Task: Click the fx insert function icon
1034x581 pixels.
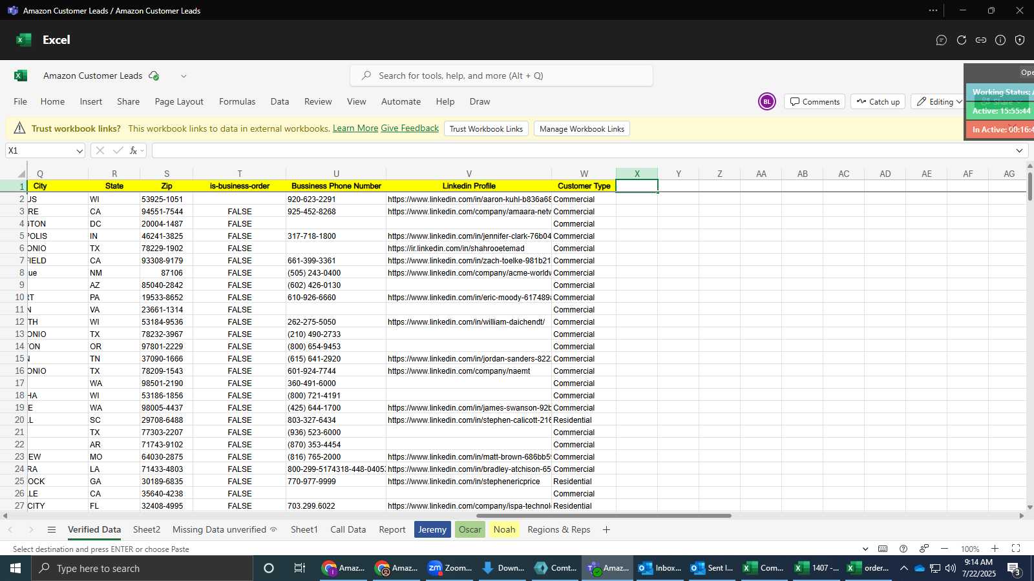Action: pos(133,150)
